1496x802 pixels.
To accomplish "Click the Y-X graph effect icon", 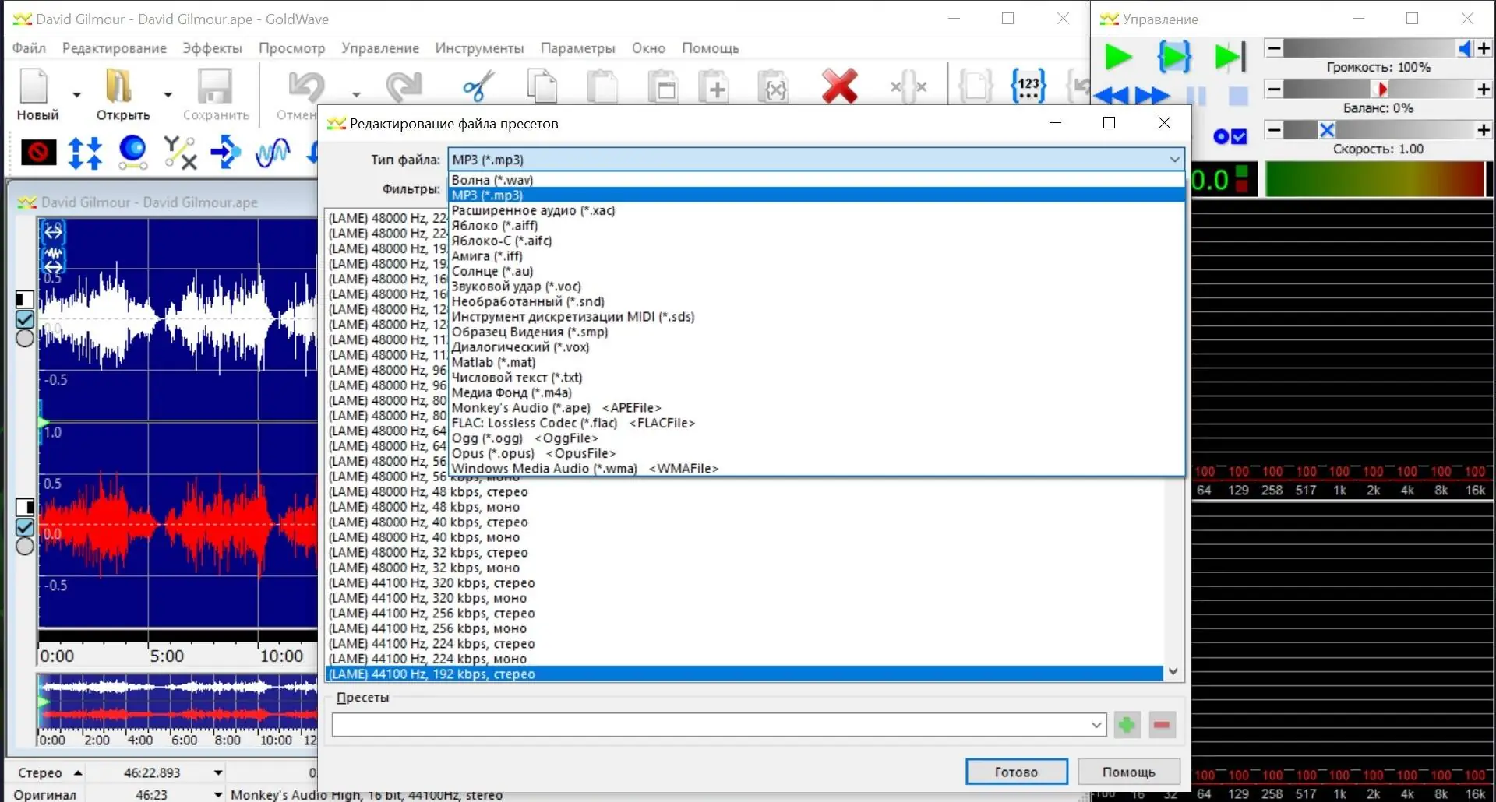I will [x=180, y=152].
